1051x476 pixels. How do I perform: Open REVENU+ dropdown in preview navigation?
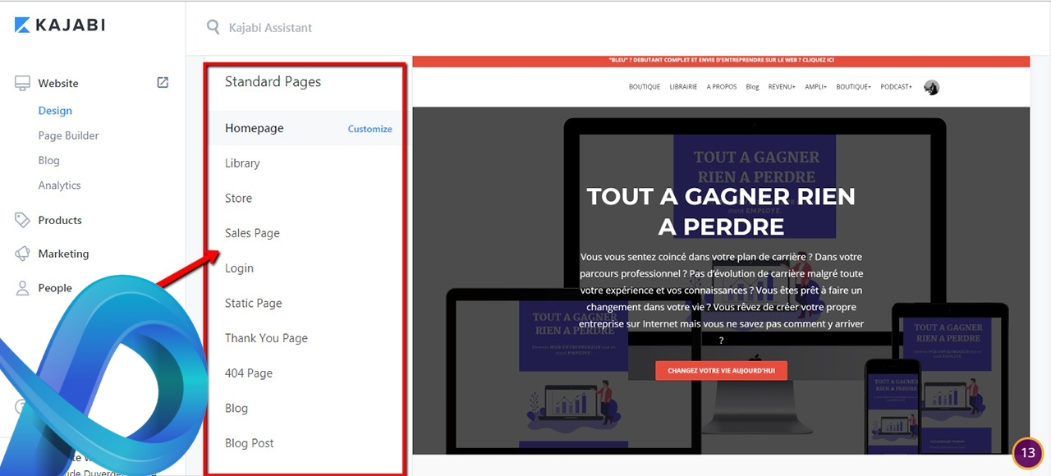coord(782,87)
